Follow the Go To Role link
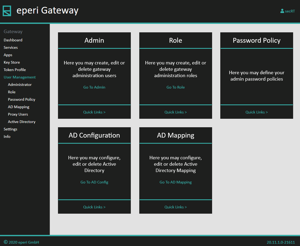The image size is (300, 246). tap(176, 87)
